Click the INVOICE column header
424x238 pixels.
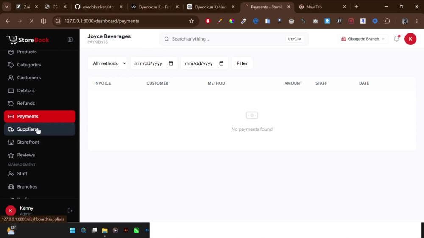point(103,83)
